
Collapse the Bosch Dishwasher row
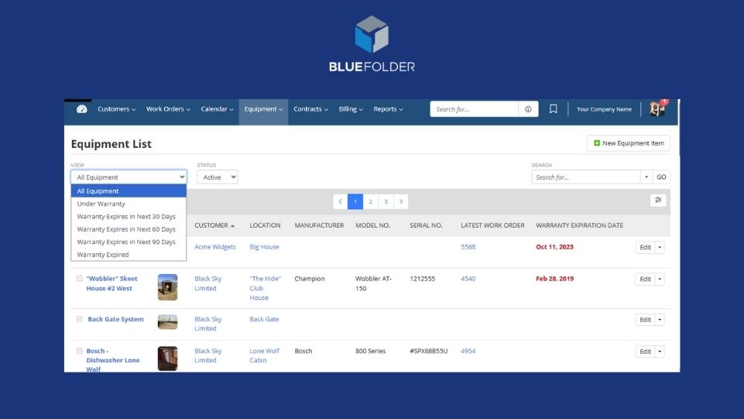tap(79, 351)
